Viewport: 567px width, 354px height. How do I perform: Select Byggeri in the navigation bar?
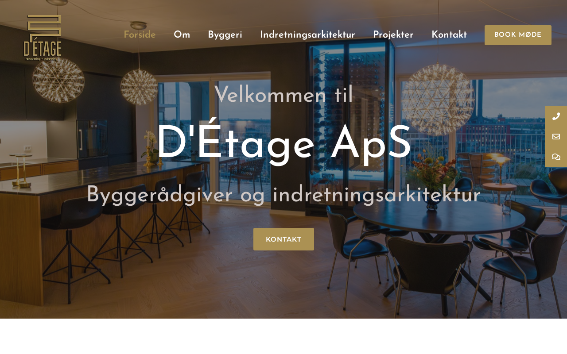[x=225, y=35]
